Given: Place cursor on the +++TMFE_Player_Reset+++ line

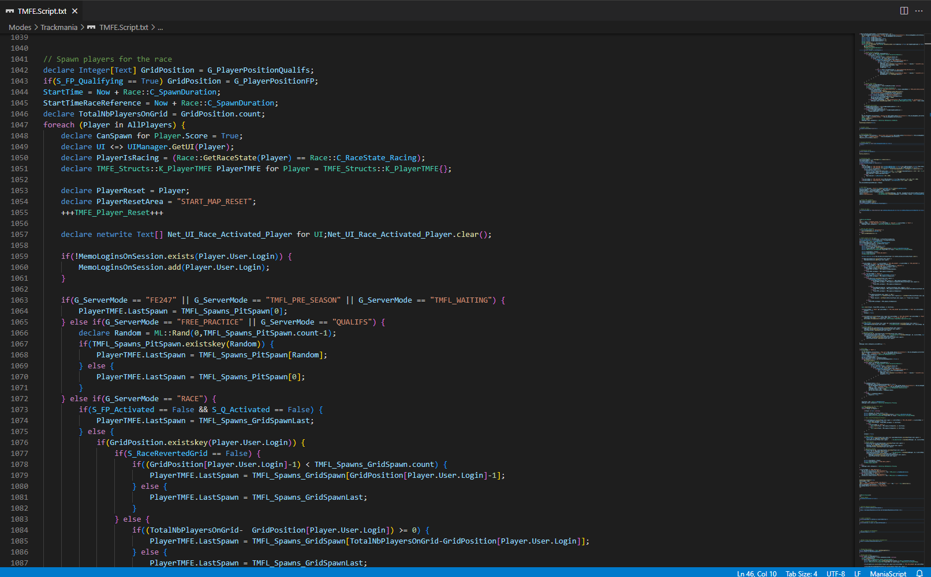Looking at the screenshot, I should point(112,213).
